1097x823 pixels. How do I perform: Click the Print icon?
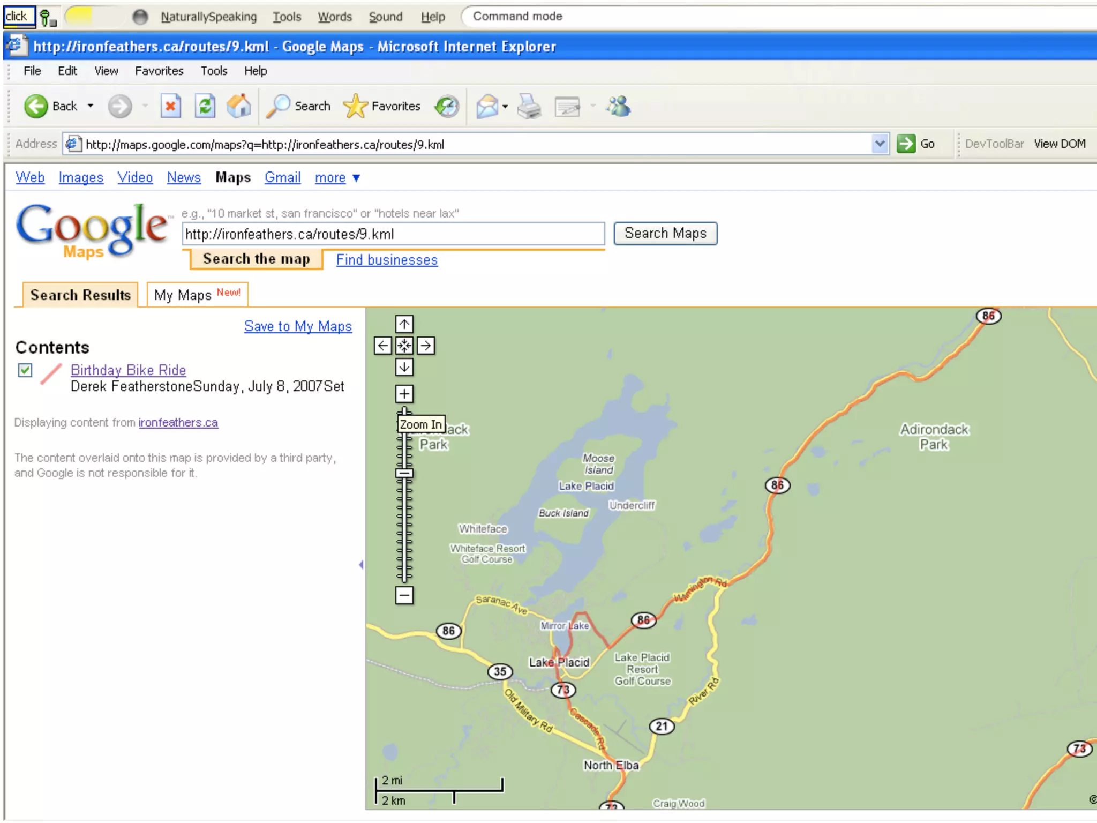click(529, 106)
